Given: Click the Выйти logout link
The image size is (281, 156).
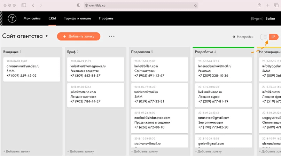Looking at the screenshot, I should pyautogui.click(x=270, y=18).
